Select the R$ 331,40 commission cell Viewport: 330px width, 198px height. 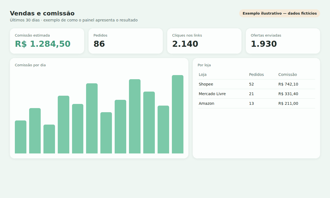tap(288, 94)
